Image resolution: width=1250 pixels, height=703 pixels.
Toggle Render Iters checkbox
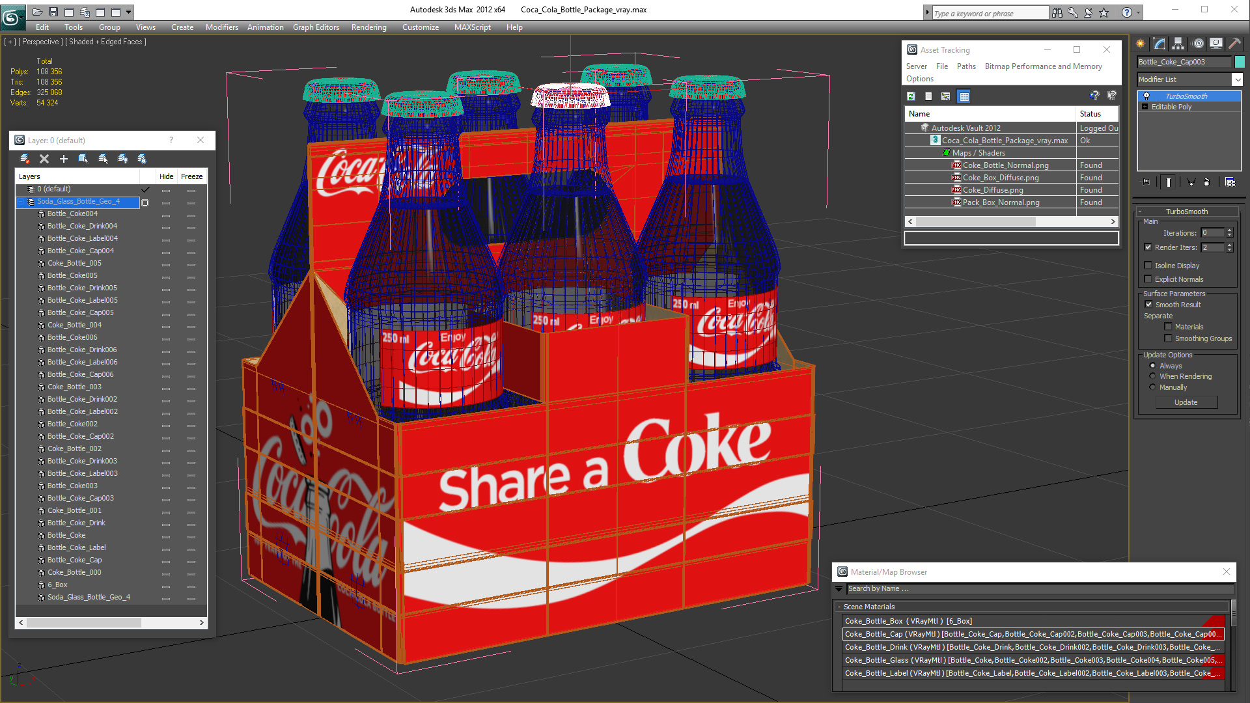pos(1148,247)
